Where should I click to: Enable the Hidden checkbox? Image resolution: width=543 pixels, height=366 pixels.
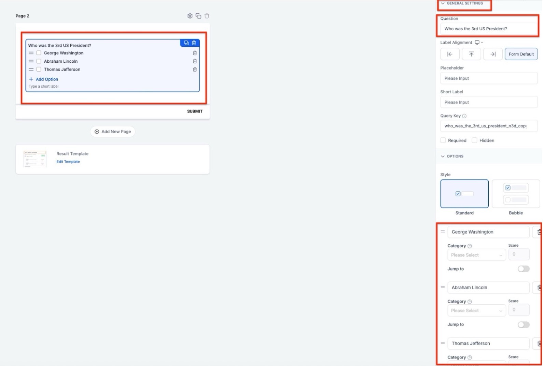[474, 140]
